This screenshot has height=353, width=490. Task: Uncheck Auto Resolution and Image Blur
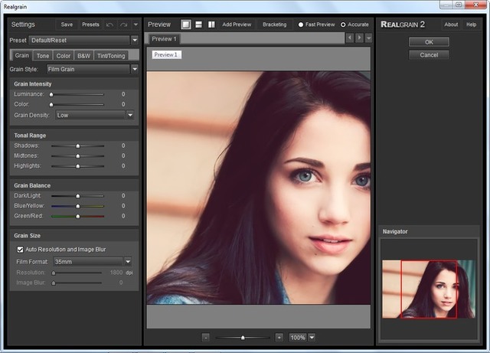(21, 249)
